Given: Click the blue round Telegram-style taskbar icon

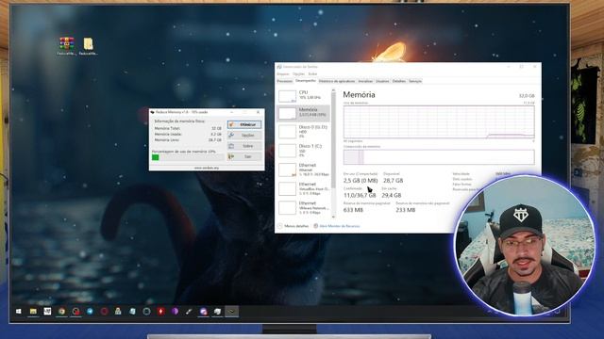Looking at the screenshot, I should click(90, 312).
